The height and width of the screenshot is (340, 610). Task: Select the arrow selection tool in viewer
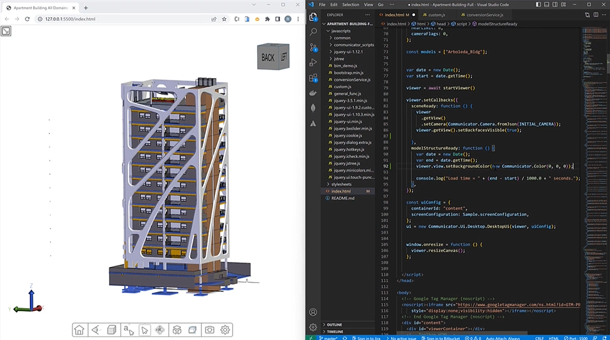(x=144, y=330)
